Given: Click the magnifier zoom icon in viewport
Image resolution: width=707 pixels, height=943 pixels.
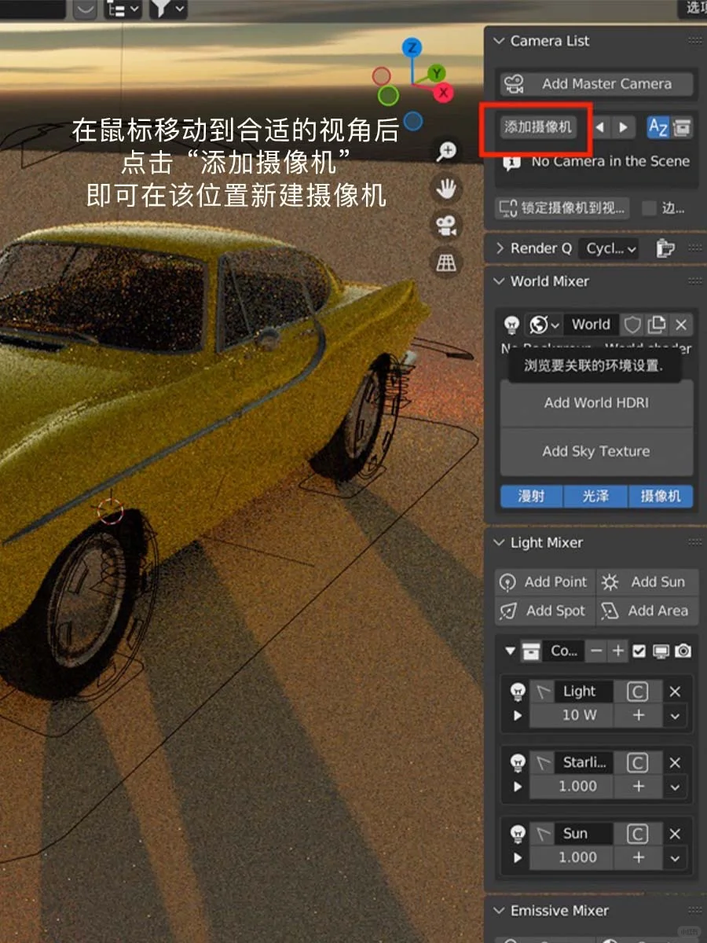Looking at the screenshot, I should [446, 151].
